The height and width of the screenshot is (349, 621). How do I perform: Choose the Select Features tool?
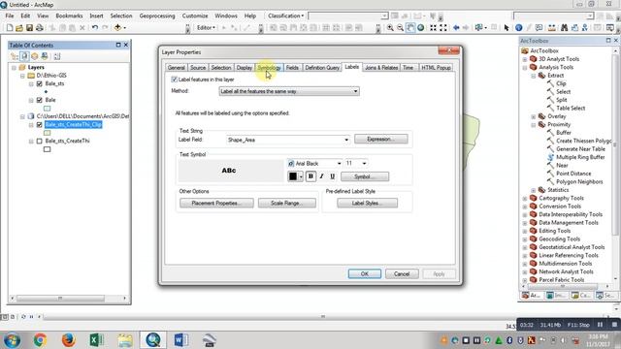pos(479,28)
